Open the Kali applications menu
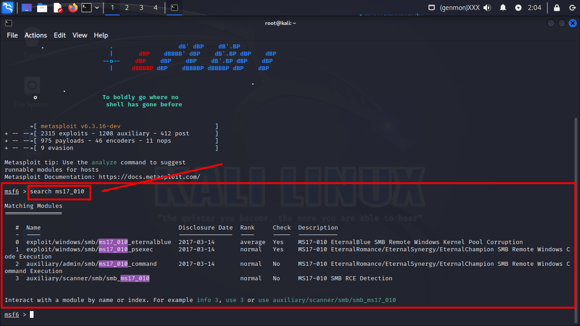The height and width of the screenshot is (326, 580). (8, 8)
